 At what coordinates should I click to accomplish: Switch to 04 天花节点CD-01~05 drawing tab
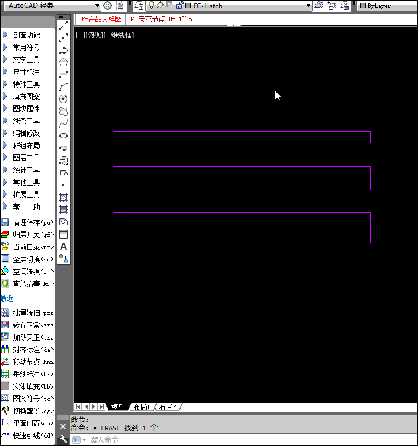tap(160, 19)
